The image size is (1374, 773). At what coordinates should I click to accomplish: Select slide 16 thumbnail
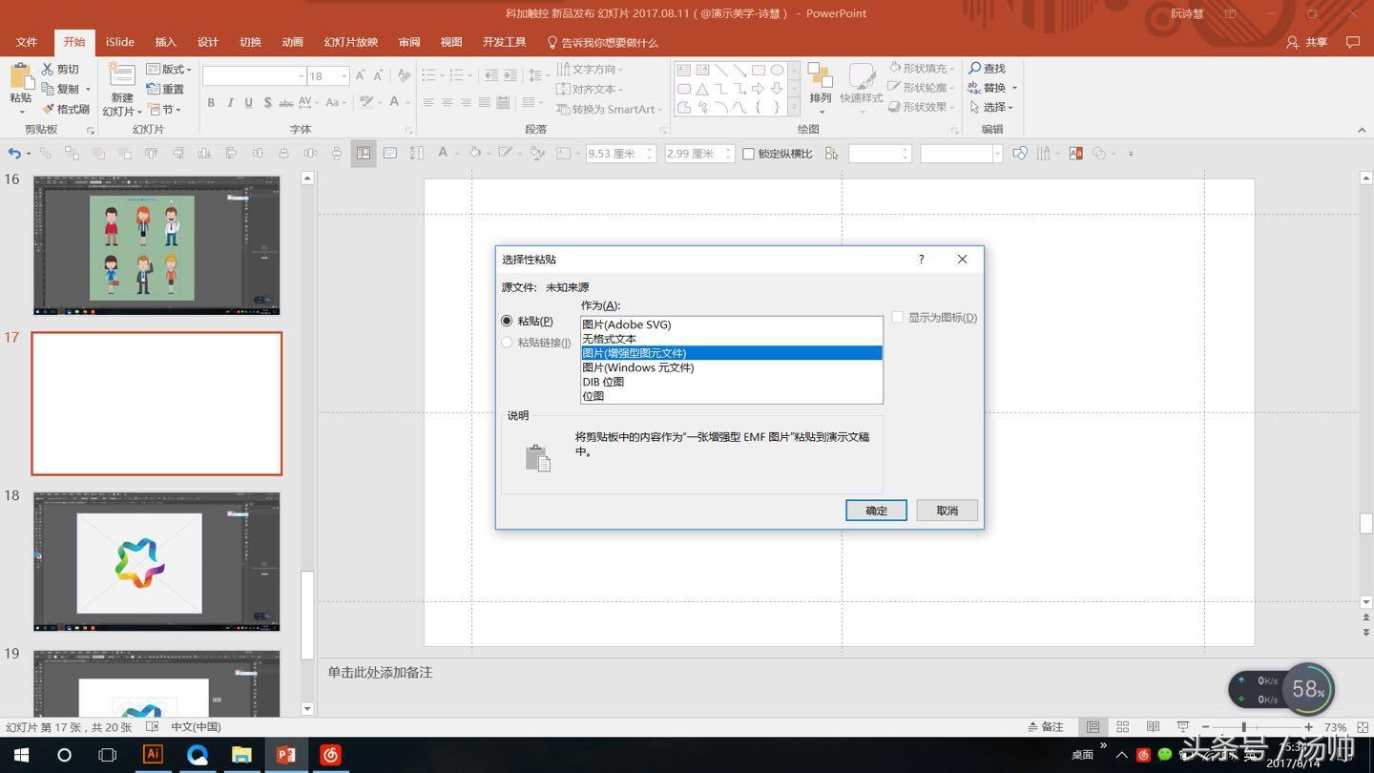point(156,245)
